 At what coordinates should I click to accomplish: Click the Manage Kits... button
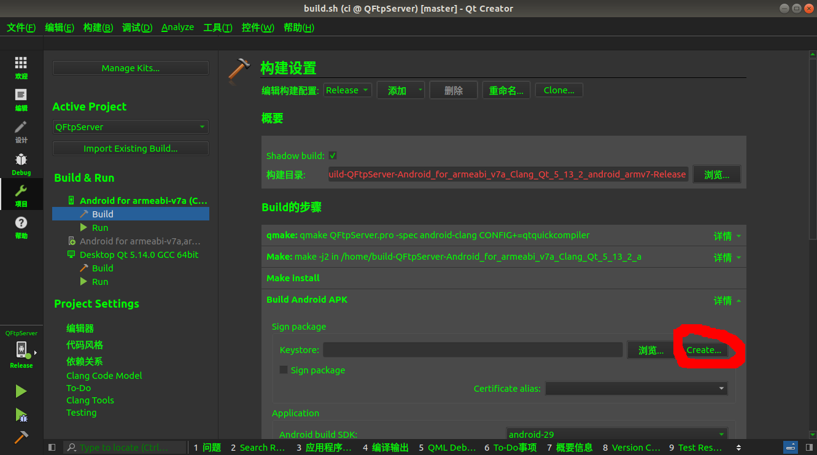point(131,68)
